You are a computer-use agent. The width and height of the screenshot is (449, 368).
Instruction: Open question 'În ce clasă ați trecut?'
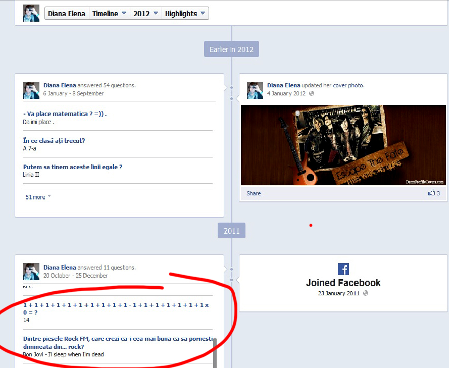click(x=54, y=141)
